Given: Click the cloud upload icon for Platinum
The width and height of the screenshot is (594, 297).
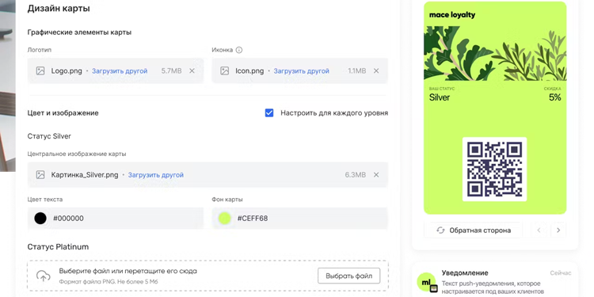Looking at the screenshot, I should pyautogui.click(x=44, y=276).
